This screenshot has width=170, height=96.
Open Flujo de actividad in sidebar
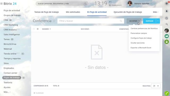(12, 10)
